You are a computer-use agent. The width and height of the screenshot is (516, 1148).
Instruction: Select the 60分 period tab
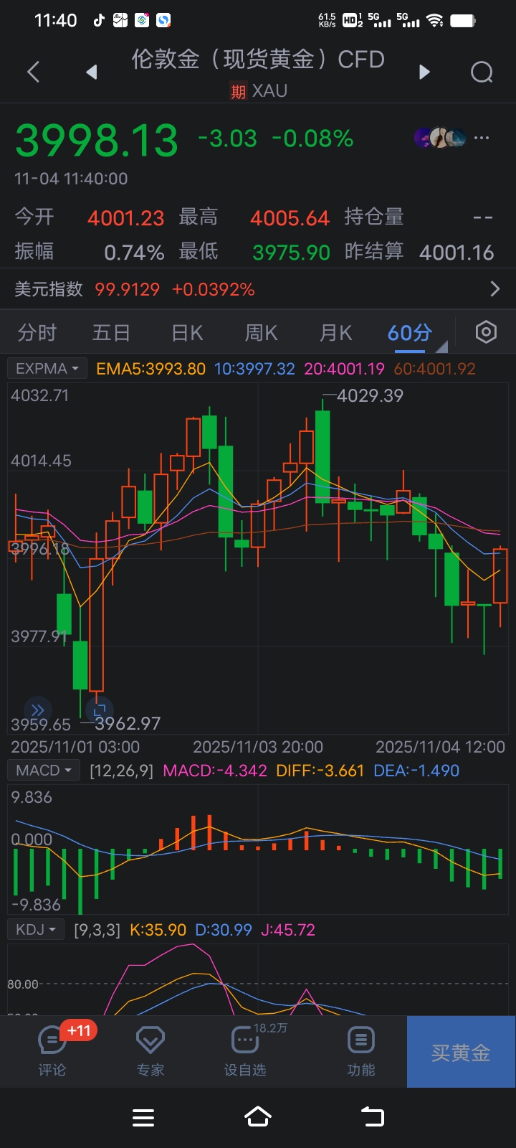[410, 333]
